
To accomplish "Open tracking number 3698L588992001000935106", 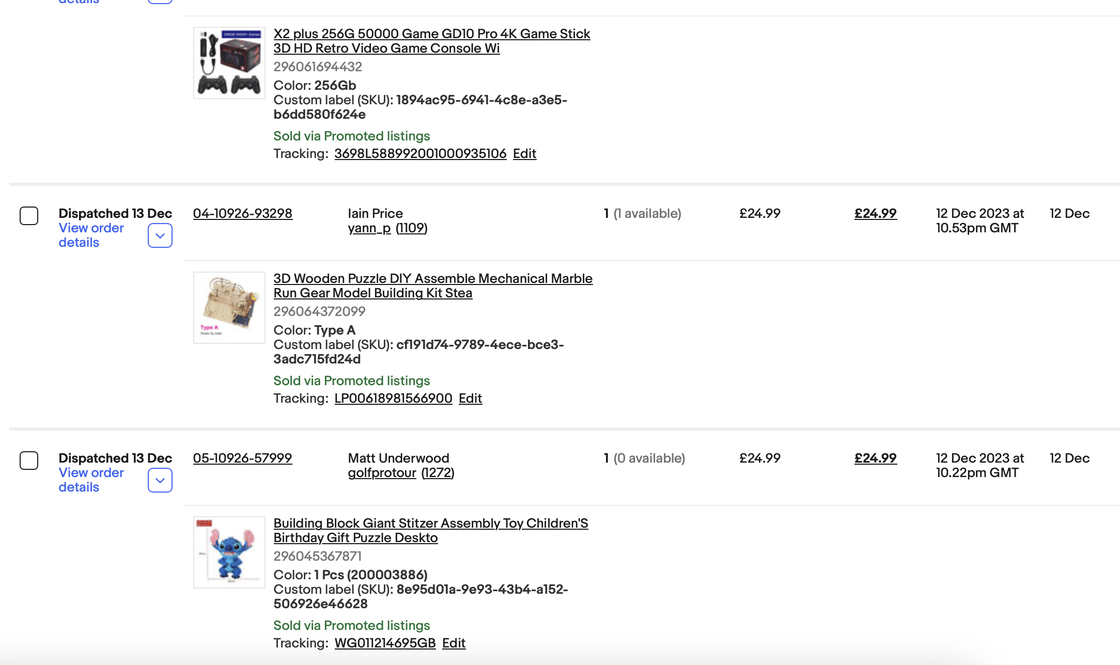I will pyautogui.click(x=421, y=153).
